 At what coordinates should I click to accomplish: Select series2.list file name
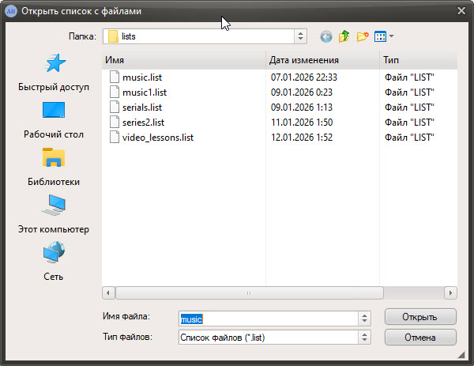[143, 123]
